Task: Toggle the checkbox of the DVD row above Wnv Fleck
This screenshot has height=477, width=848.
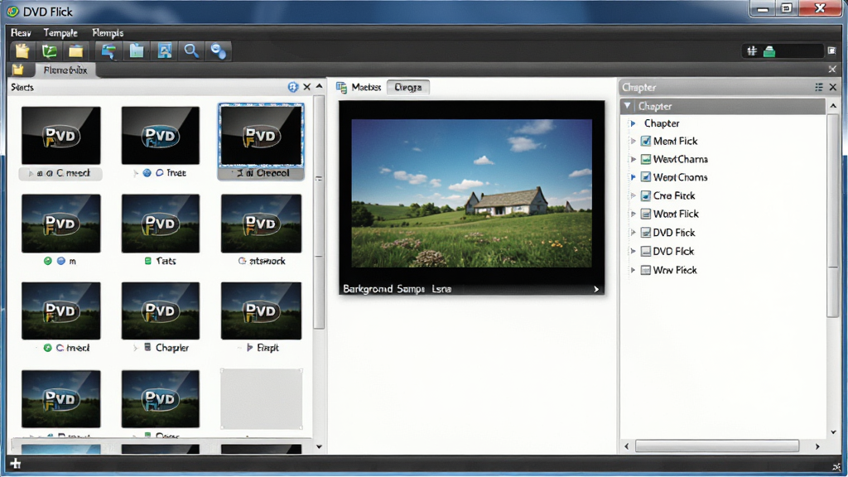Action: (x=646, y=251)
